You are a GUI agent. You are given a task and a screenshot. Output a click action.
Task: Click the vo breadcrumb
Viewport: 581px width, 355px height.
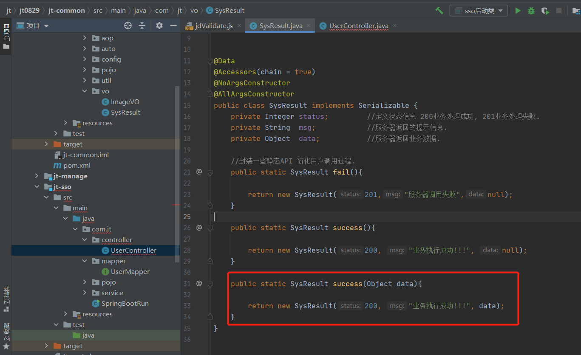pyautogui.click(x=194, y=11)
